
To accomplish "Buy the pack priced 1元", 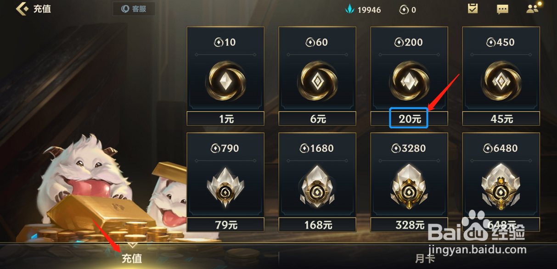I will click(225, 119).
